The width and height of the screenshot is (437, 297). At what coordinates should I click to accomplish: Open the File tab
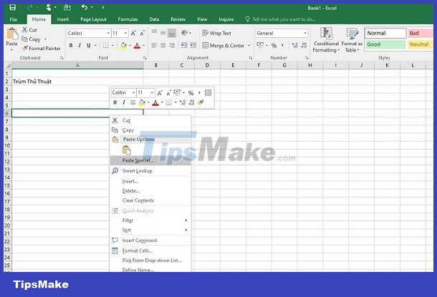pos(14,19)
